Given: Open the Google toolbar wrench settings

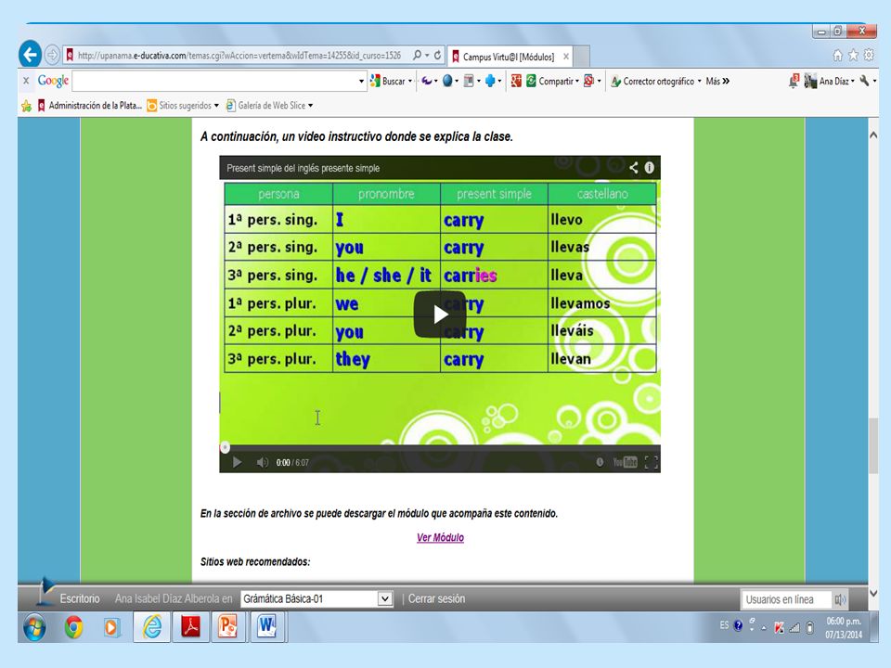Looking at the screenshot, I should [864, 82].
